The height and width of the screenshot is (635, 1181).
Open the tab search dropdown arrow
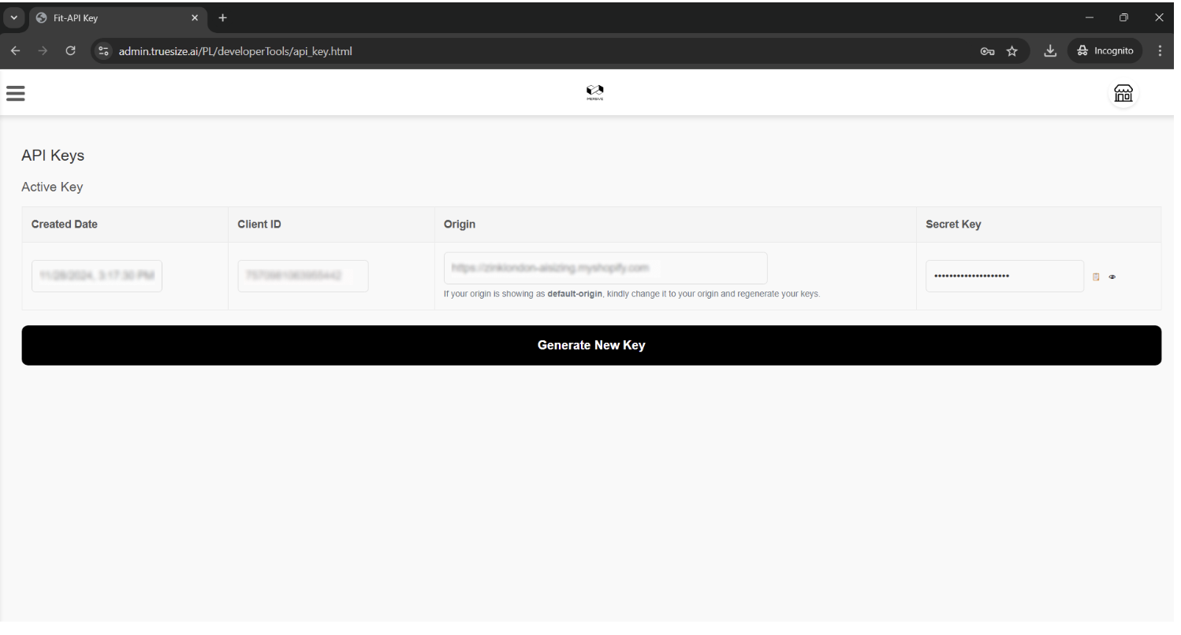click(14, 17)
